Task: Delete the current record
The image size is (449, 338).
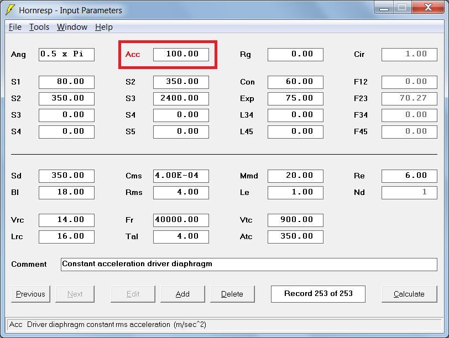Action: click(232, 294)
